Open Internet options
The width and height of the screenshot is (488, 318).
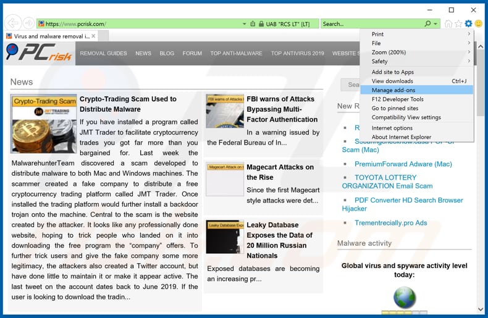(x=417, y=128)
